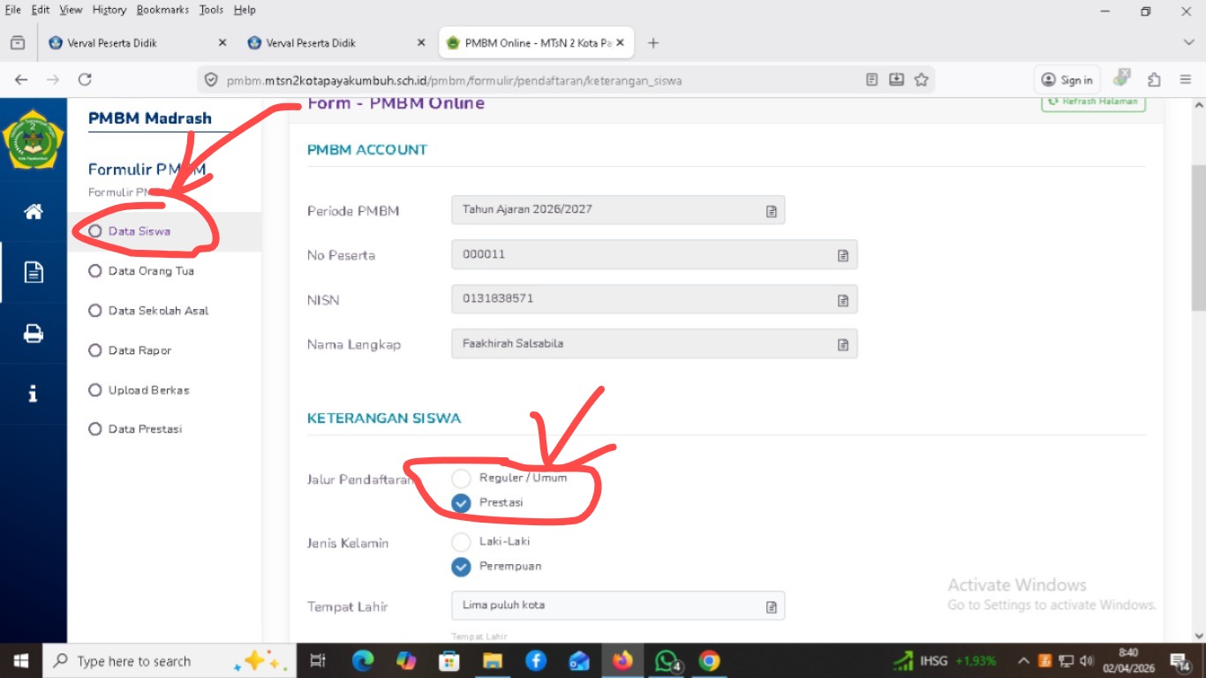Image resolution: width=1206 pixels, height=678 pixels.
Task: Toggle reader view icon in address bar
Action: [x=871, y=79]
